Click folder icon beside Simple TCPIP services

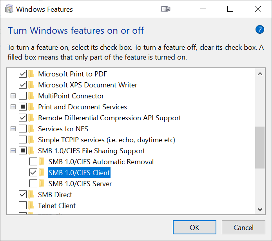tap(31, 140)
